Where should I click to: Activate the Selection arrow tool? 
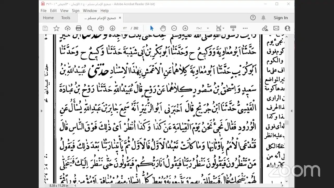[x=152, y=28]
